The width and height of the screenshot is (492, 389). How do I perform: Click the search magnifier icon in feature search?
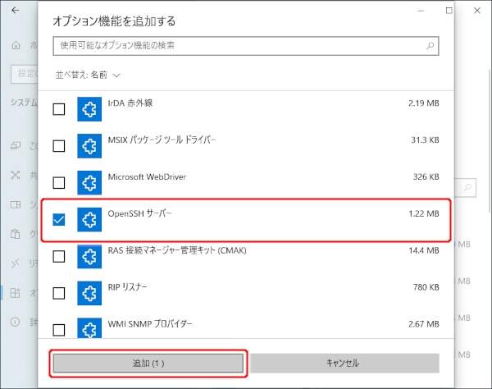[430, 46]
